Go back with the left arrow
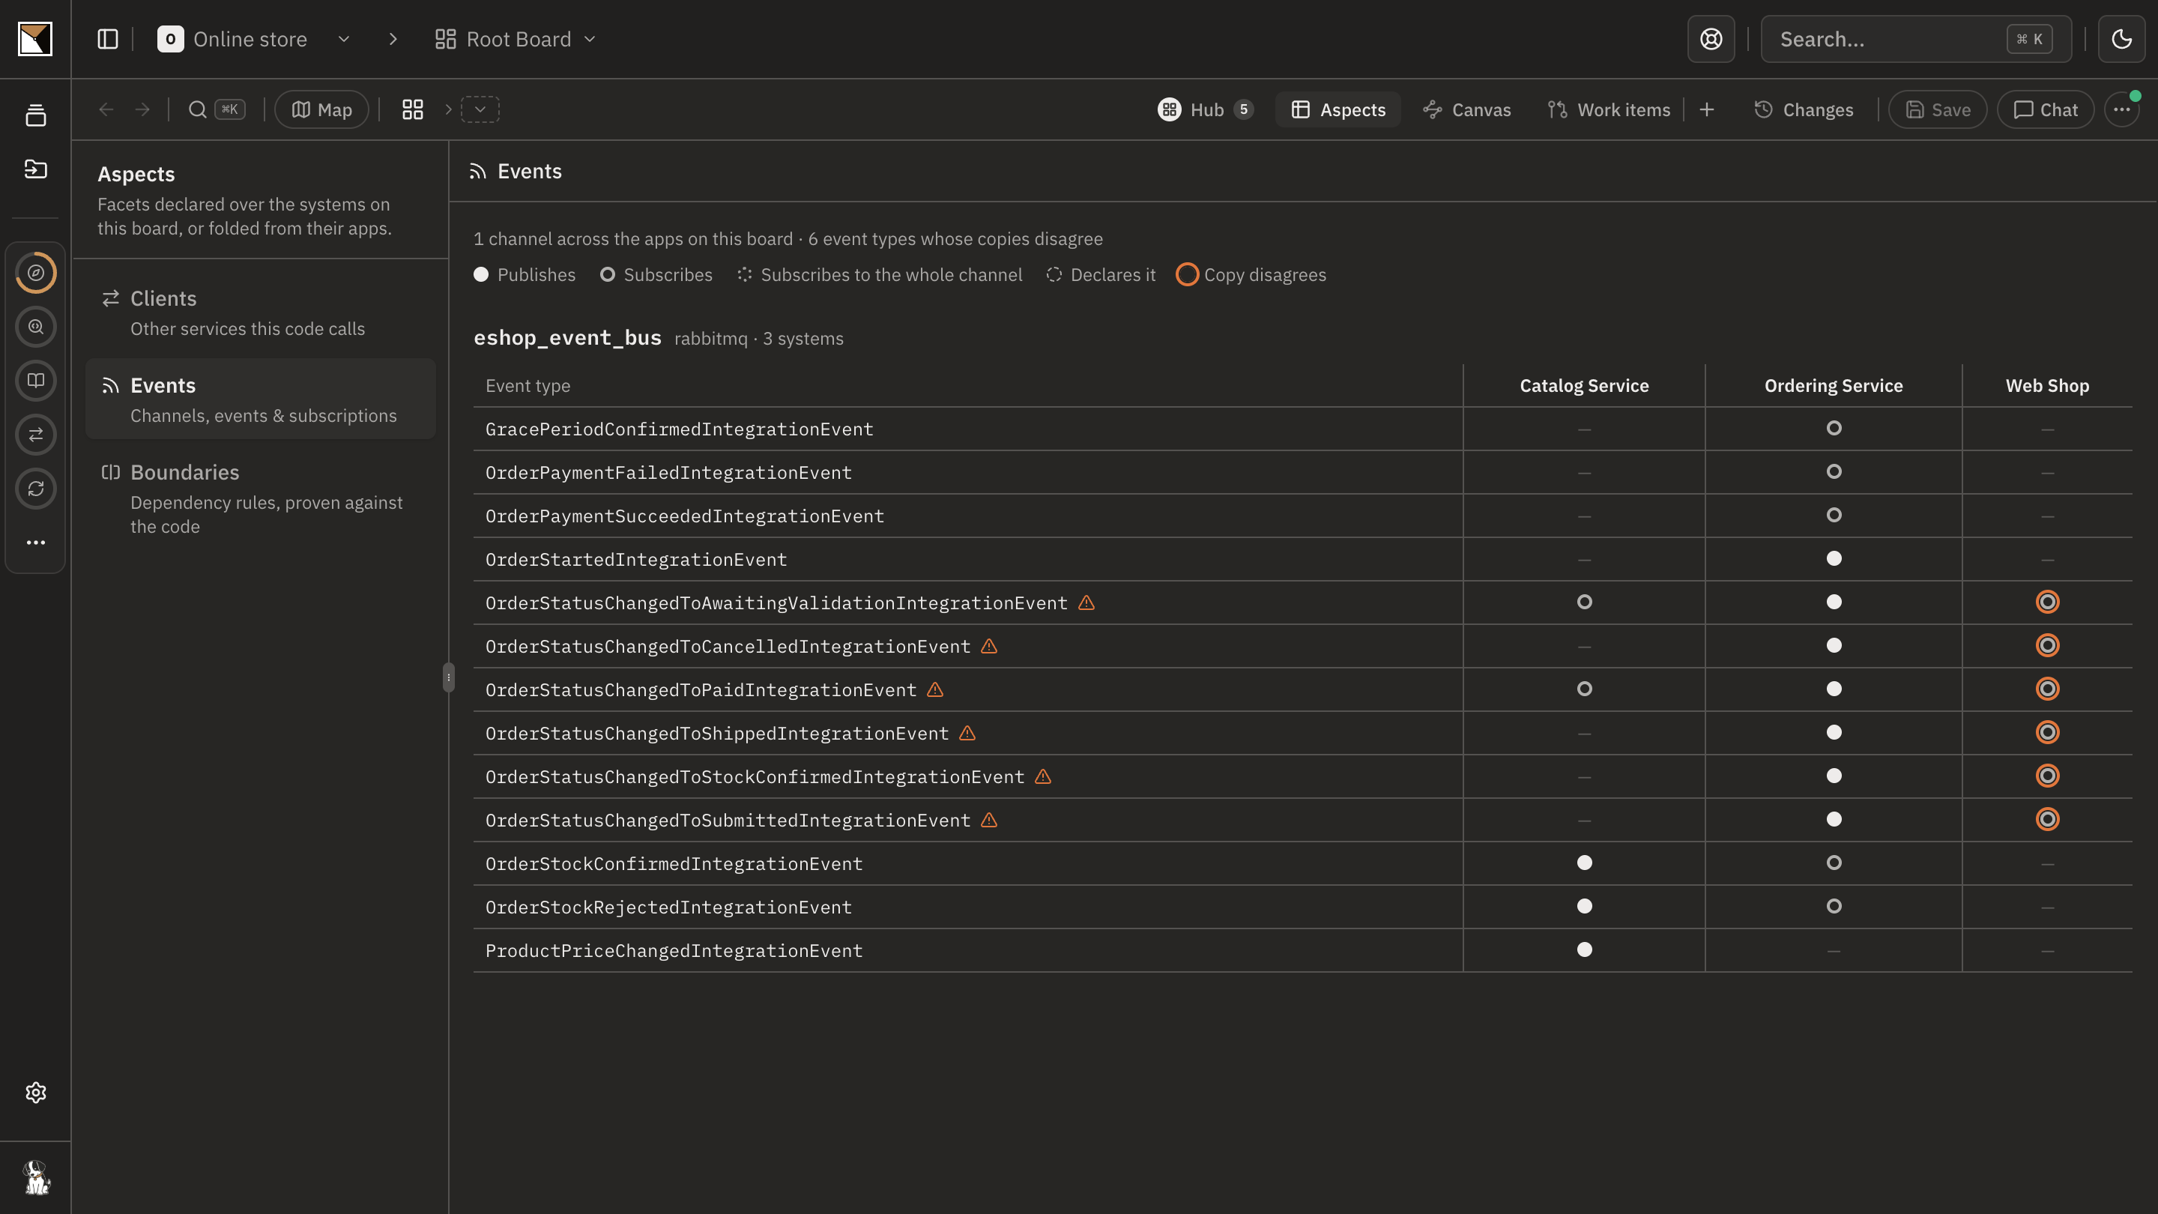Viewport: 2158px width, 1214px height. pyautogui.click(x=106, y=109)
